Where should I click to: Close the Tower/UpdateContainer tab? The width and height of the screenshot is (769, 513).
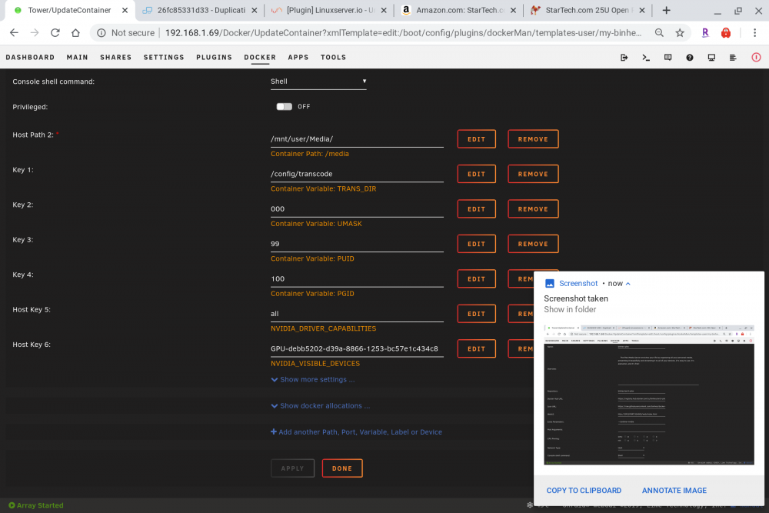[125, 10]
